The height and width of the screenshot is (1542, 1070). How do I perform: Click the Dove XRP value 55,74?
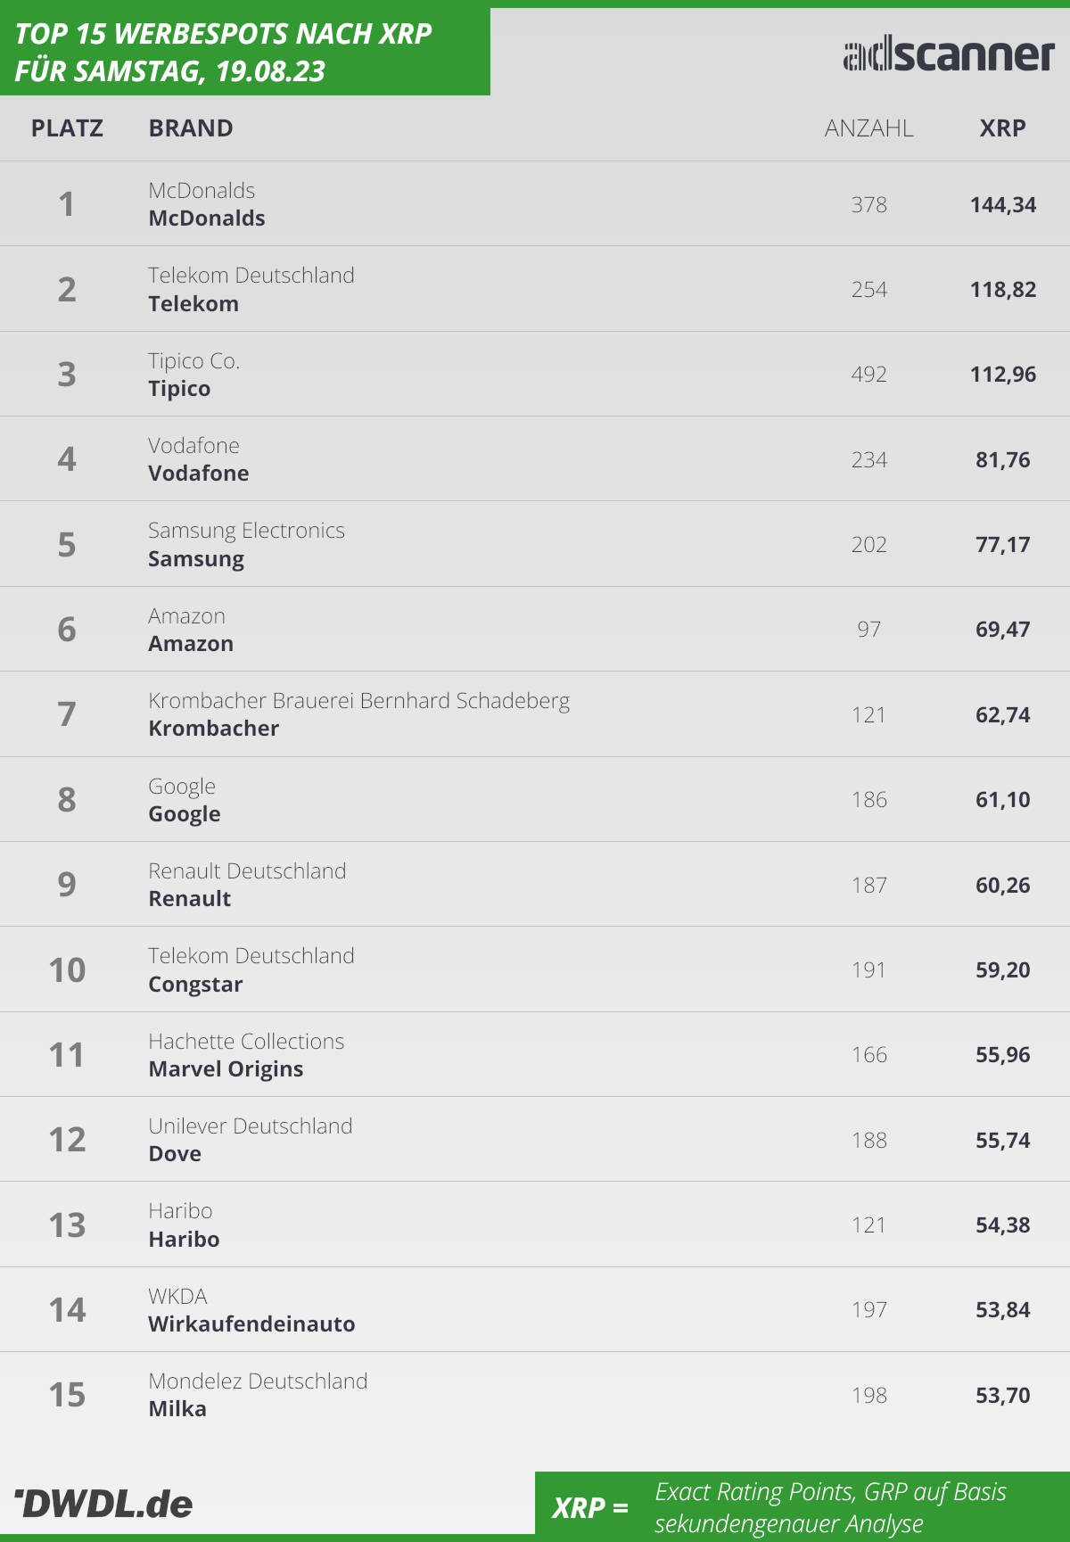click(1003, 1140)
